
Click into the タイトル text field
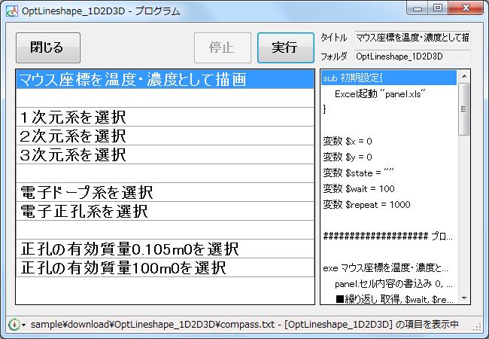tap(412, 38)
